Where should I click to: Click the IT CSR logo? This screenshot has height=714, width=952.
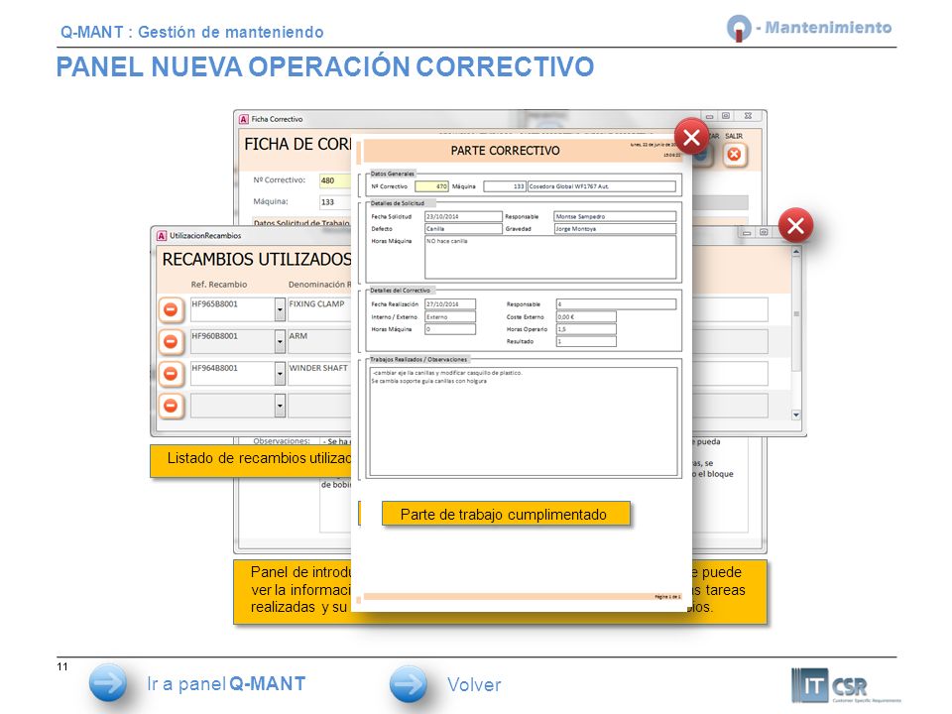(x=844, y=685)
